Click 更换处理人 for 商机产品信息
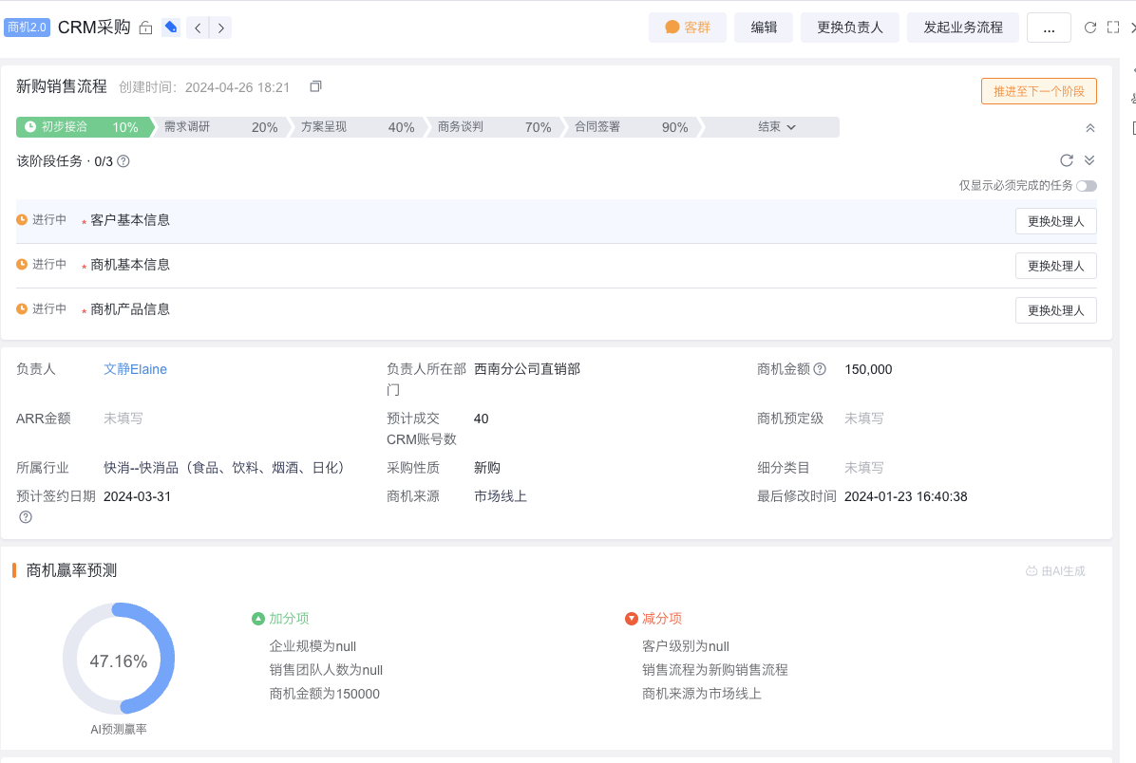This screenshot has height=763, width=1136. [1055, 310]
